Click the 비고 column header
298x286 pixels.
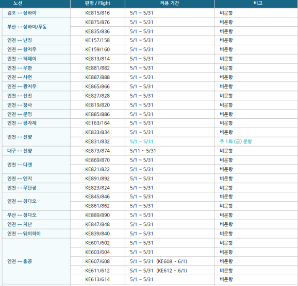click(x=256, y=4)
